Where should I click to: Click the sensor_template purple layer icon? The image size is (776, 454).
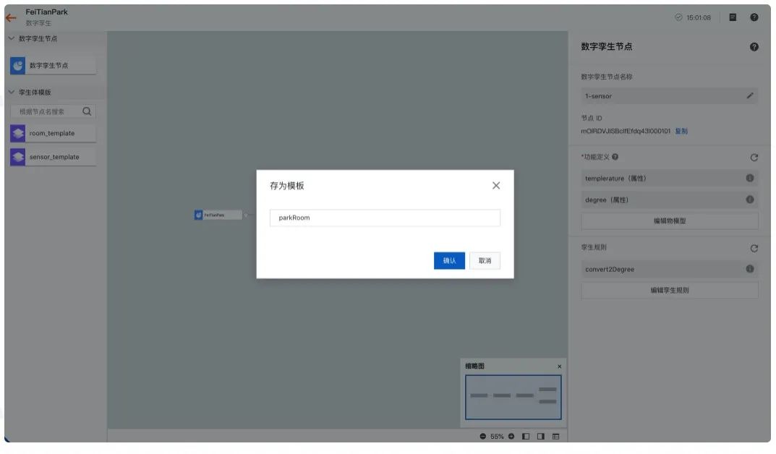pyautogui.click(x=18, y=157)
